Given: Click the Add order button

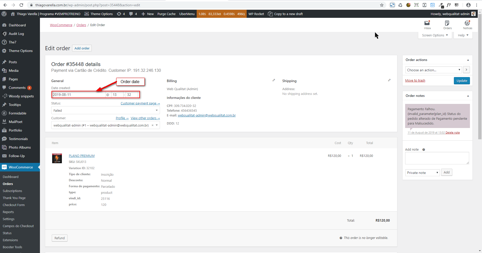Looking at the screenshot, I should (82, 48).
